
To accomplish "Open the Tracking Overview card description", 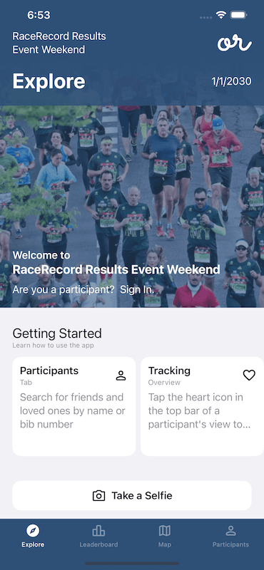I will [199, 411].
